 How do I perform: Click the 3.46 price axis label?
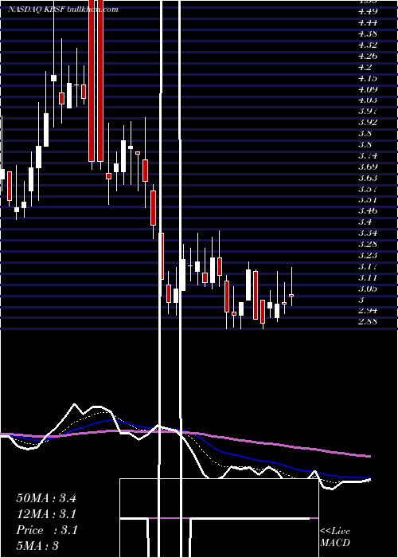tap(368, 210)
